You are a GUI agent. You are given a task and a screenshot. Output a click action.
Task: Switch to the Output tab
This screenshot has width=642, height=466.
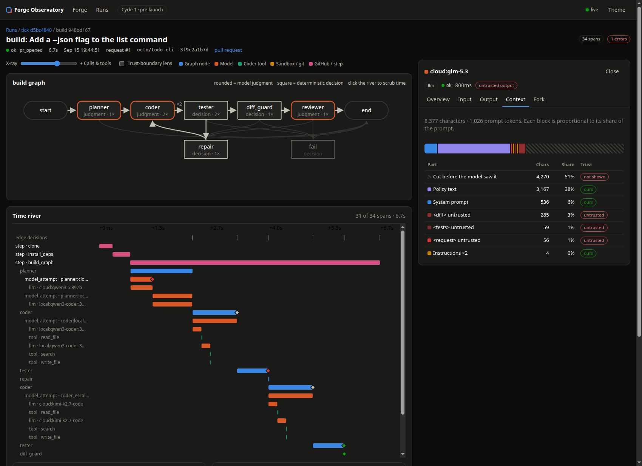click(489, 99)
